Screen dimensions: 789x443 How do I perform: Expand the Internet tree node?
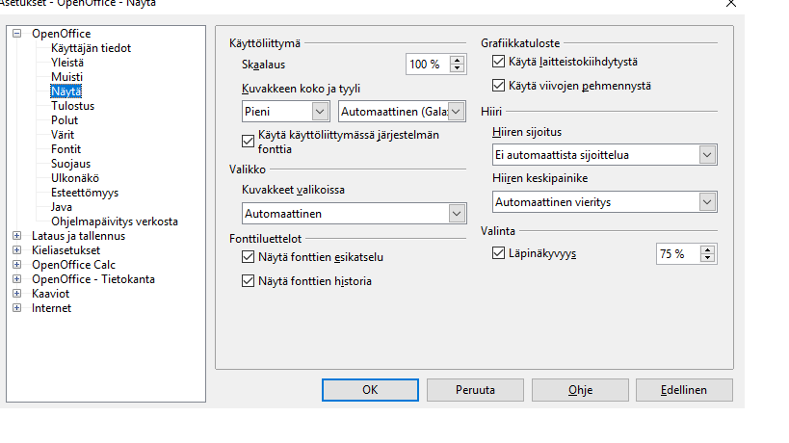pos(17,308)
